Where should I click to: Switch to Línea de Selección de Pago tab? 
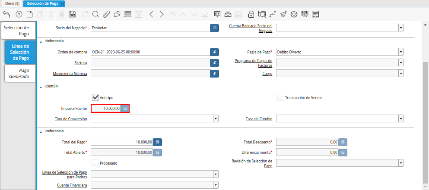(x=20, y=52)
